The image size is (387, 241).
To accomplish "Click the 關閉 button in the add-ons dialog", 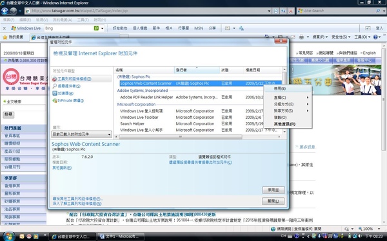I will click(x=273, y=201).
